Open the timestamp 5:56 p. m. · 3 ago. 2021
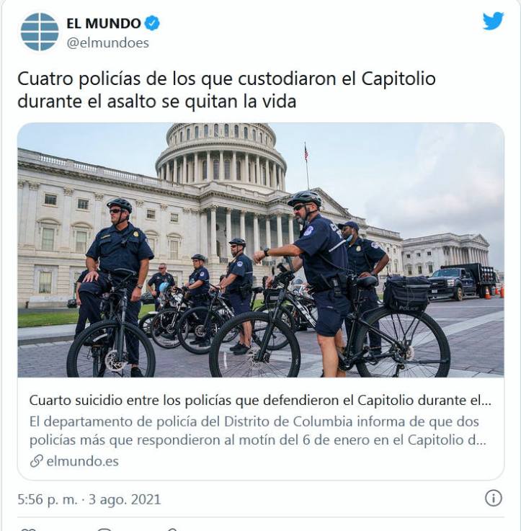Screen dimensions: 521x531 (89, 499)
